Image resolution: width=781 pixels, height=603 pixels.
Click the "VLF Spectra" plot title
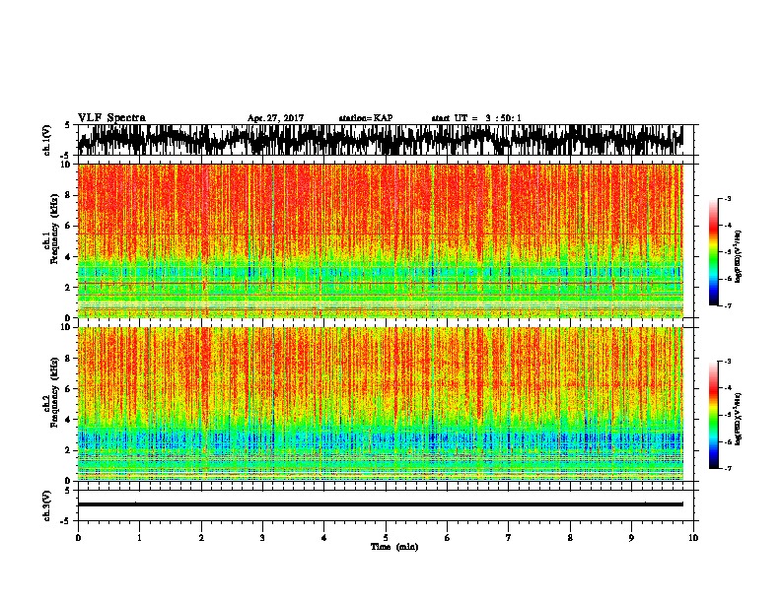pyautogui.click(x=111, y=118)
